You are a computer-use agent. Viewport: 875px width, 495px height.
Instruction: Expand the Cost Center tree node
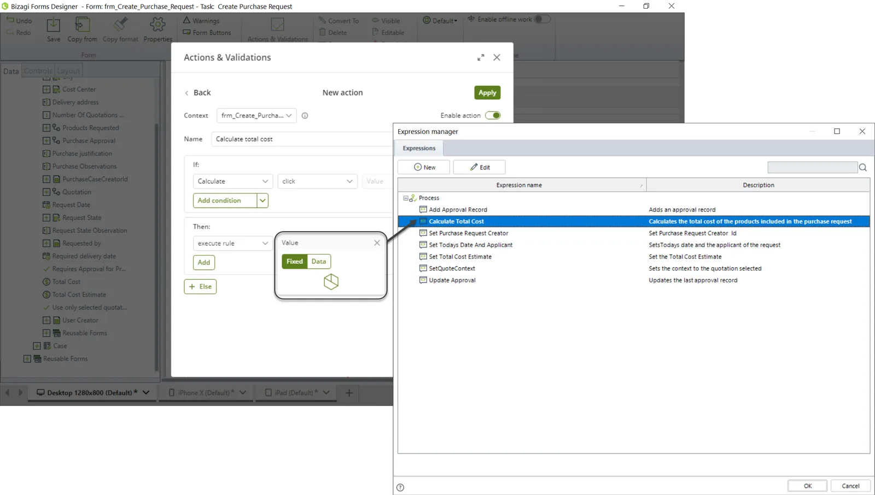click(46, 89)
